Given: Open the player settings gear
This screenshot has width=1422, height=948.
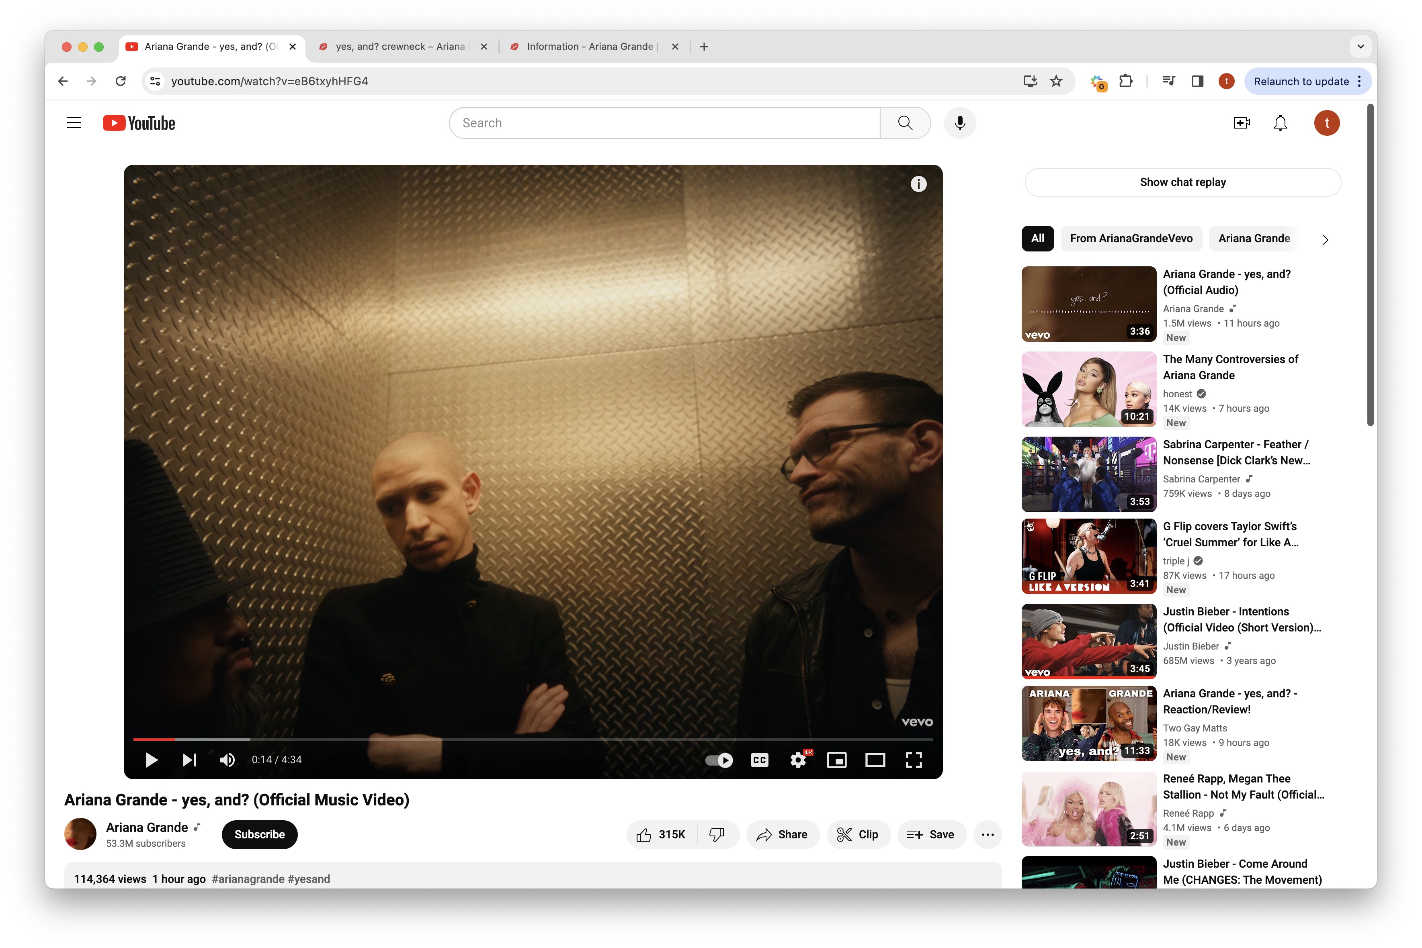Looking at the screenshot, I should click(798, 760).
